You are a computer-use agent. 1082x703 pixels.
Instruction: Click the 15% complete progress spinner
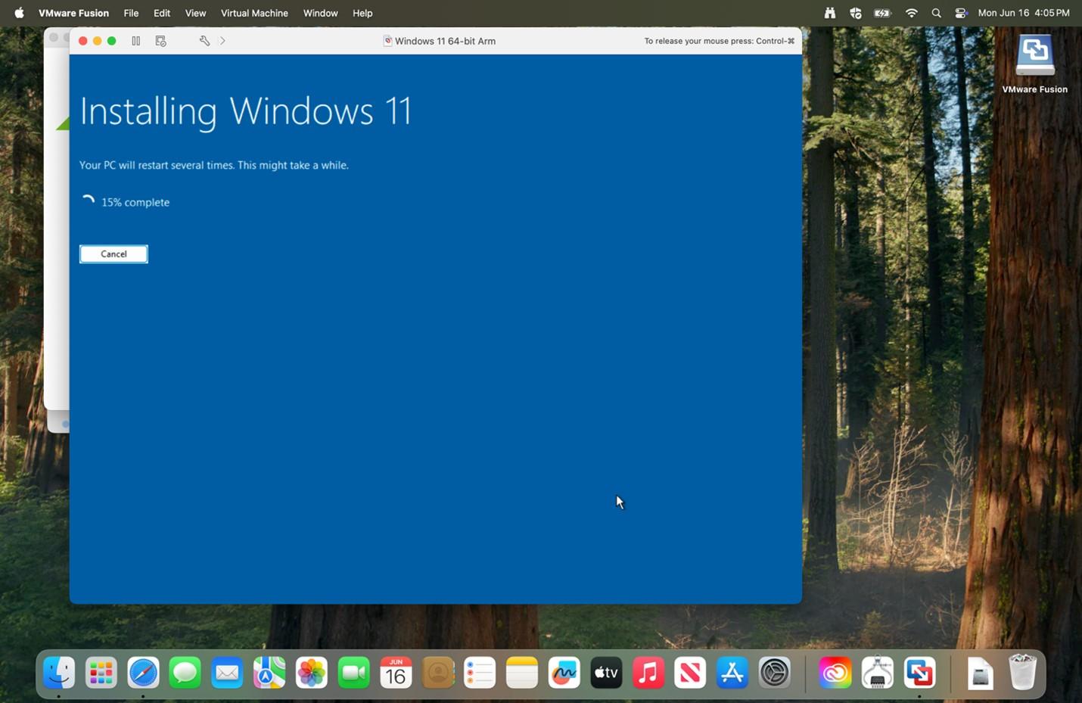tap(88, 202)
